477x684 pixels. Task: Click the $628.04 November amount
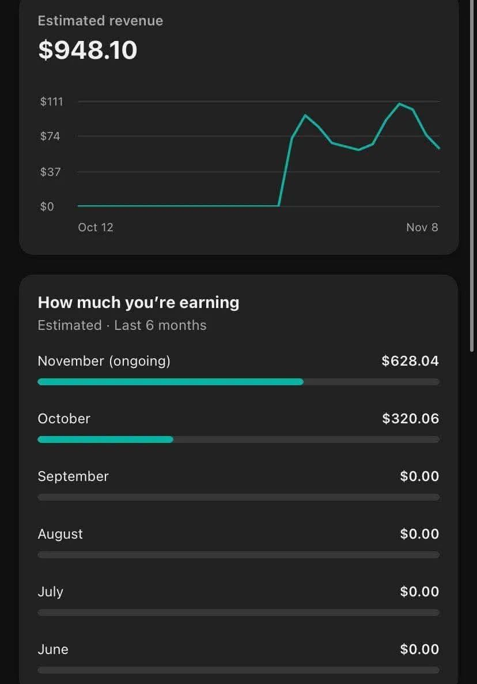pos(410,361)
